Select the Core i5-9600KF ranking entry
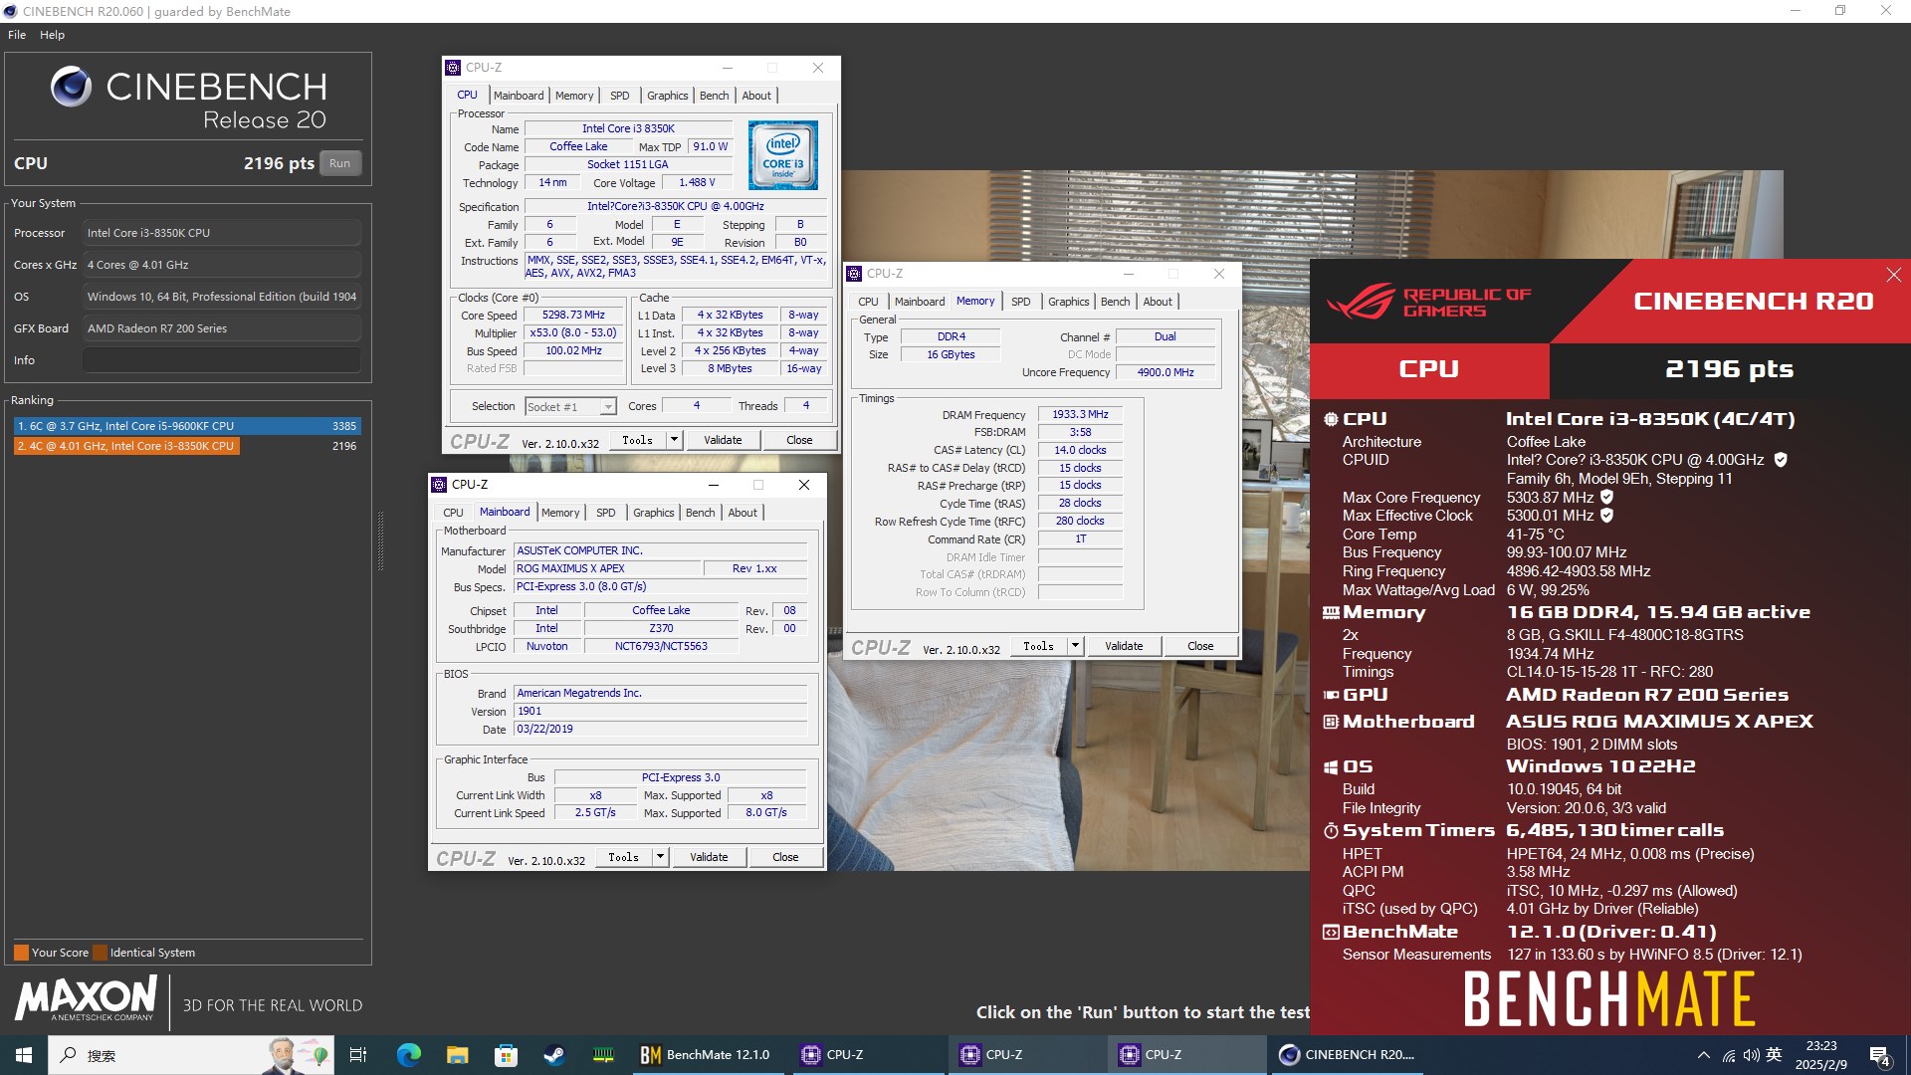This screenshot has height=1075, width=1911. click(187, 426)
